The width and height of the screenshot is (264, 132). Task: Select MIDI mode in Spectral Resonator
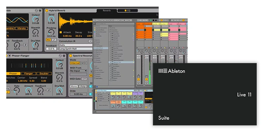tap(84, 63)
